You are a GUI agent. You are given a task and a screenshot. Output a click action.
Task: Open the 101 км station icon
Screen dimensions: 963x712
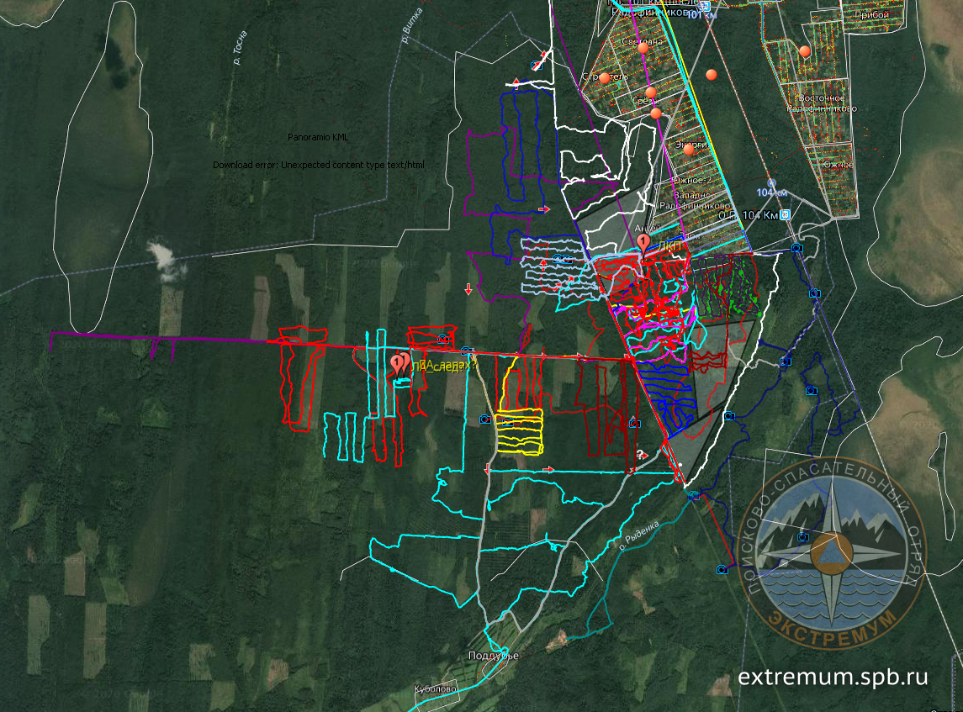[706, 6]
